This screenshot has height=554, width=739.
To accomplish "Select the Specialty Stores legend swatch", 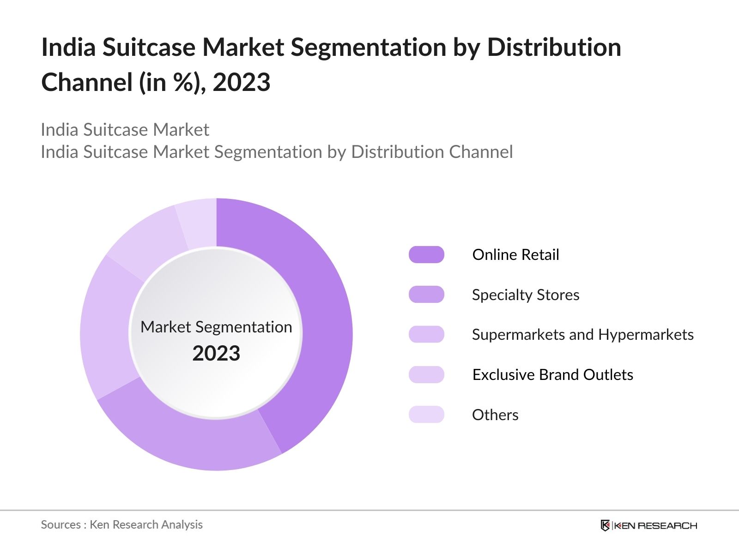I will coord(426,295).
